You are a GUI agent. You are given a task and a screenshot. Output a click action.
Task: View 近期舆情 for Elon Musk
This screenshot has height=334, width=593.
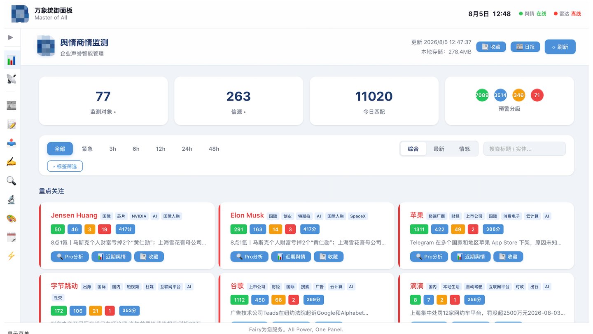(x=291, y=257)
